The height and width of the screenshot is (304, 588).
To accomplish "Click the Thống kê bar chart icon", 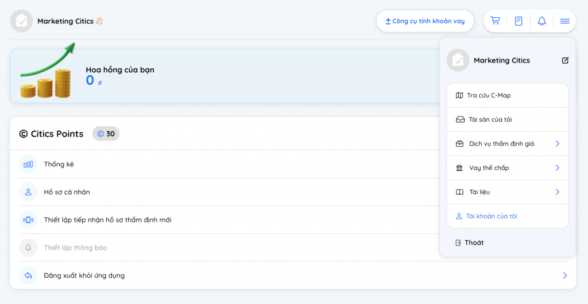I will pos(28,164).
